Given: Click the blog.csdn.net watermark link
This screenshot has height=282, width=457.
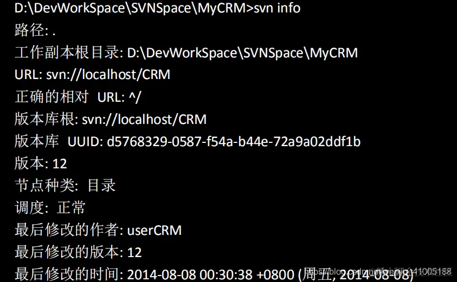Looking at the screenshot, I should [x=380, y=272].
